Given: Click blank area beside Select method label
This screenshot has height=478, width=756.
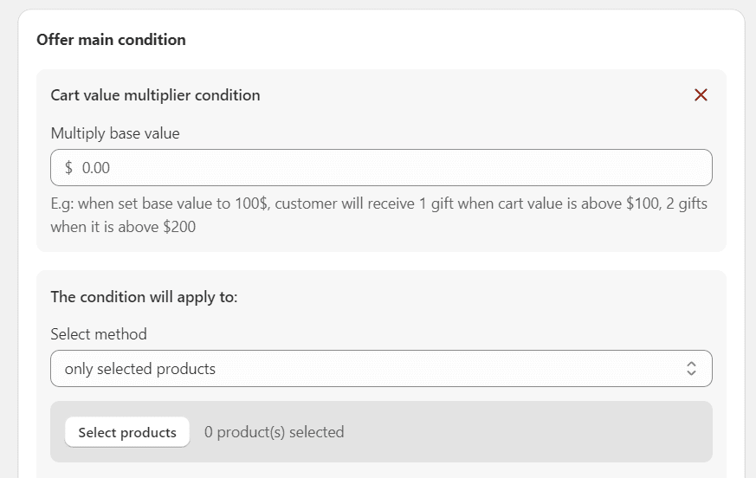Looking at the screenshot, I should [433, 334].
